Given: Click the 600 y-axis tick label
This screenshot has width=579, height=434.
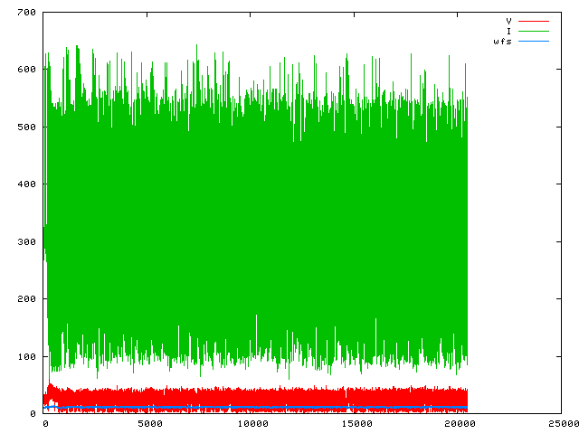Looking at the screenshot, I should point(25,70).
